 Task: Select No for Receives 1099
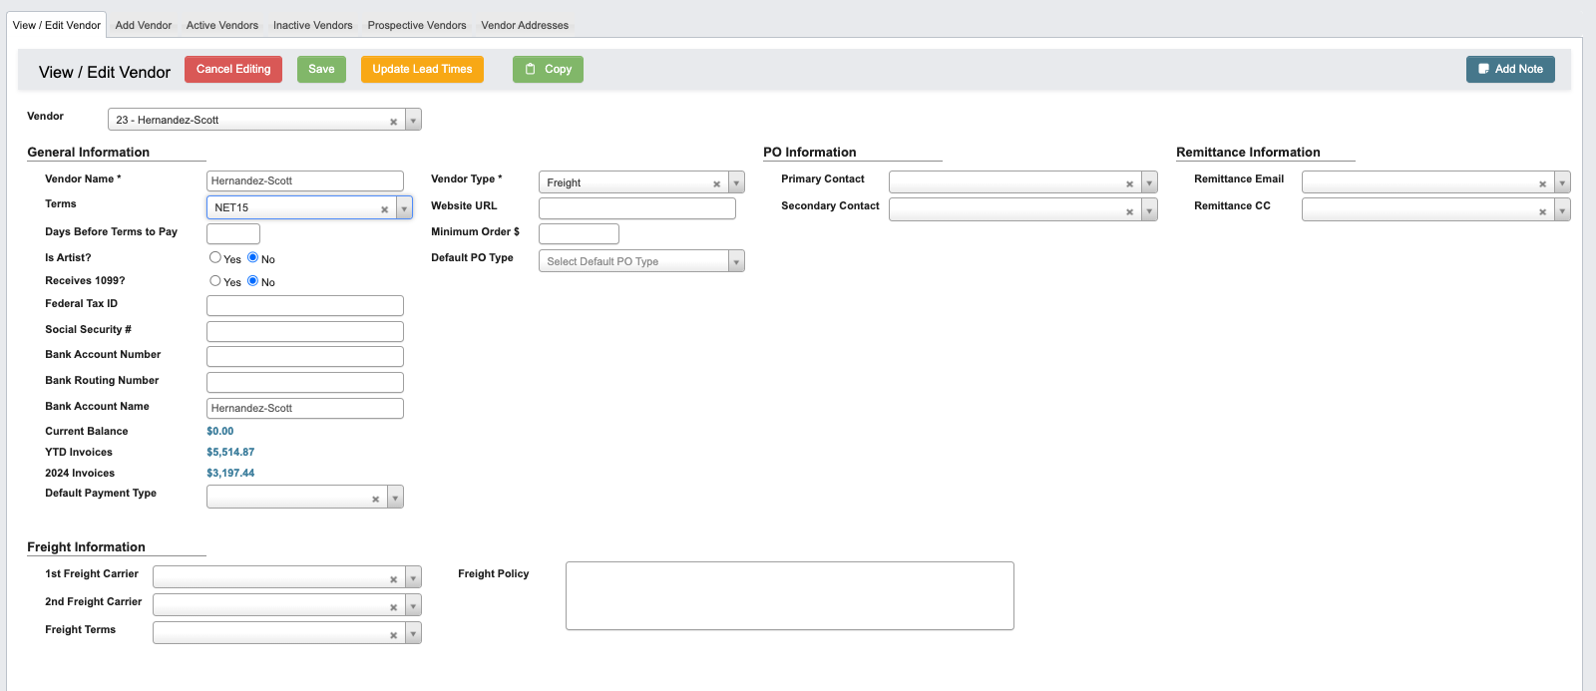[x=252, y=281]
